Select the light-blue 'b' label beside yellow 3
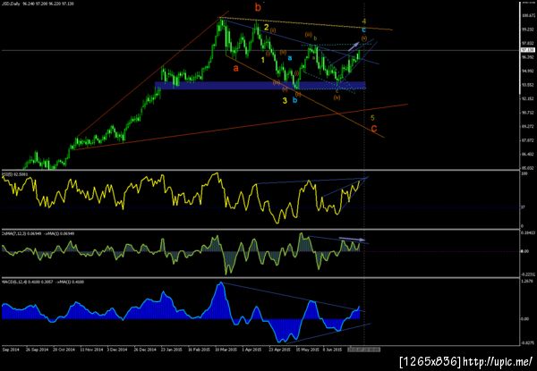Screen dimensions: 537x371 [294, 100]
